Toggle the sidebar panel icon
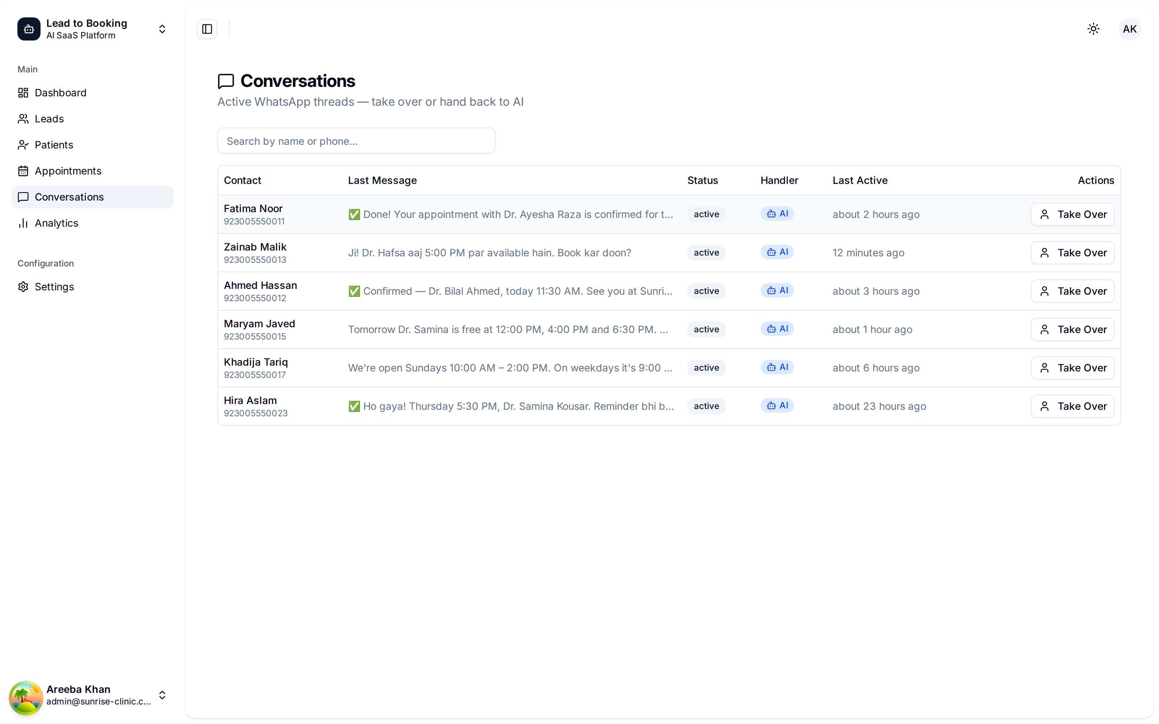The height and width of the screenshot is (724, 1159). coord(207,29)
